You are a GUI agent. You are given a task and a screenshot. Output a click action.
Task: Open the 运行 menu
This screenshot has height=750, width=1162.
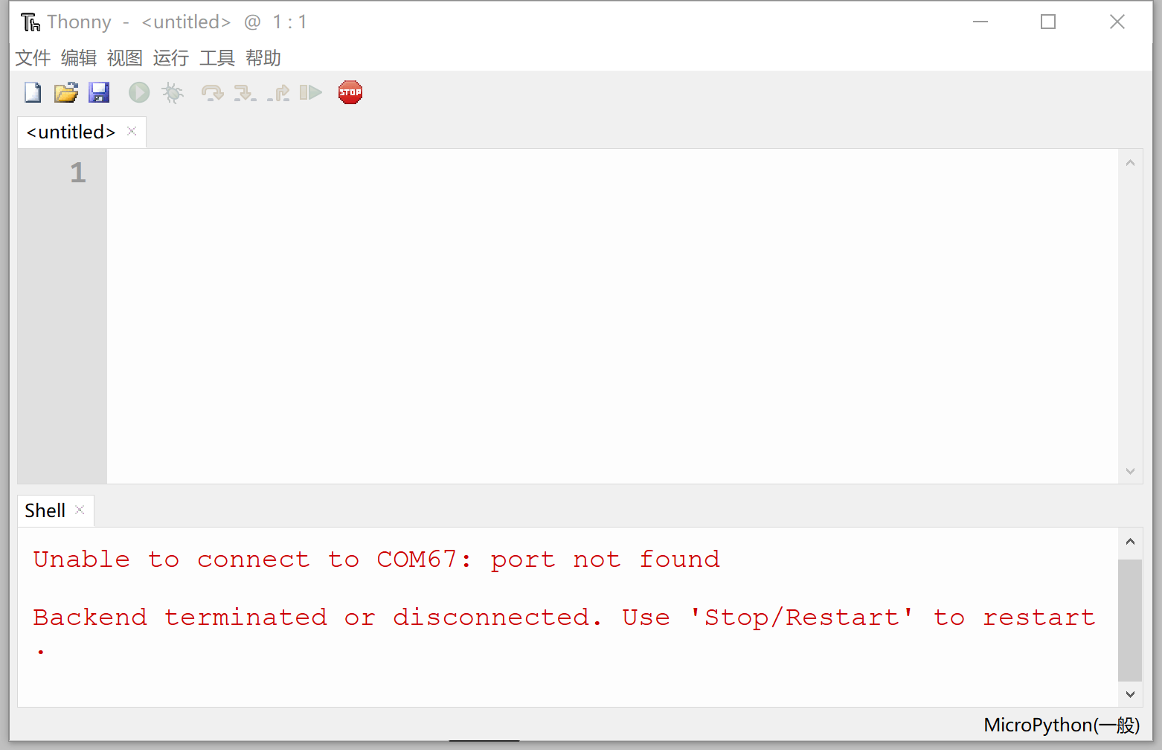tap(171, 58)
